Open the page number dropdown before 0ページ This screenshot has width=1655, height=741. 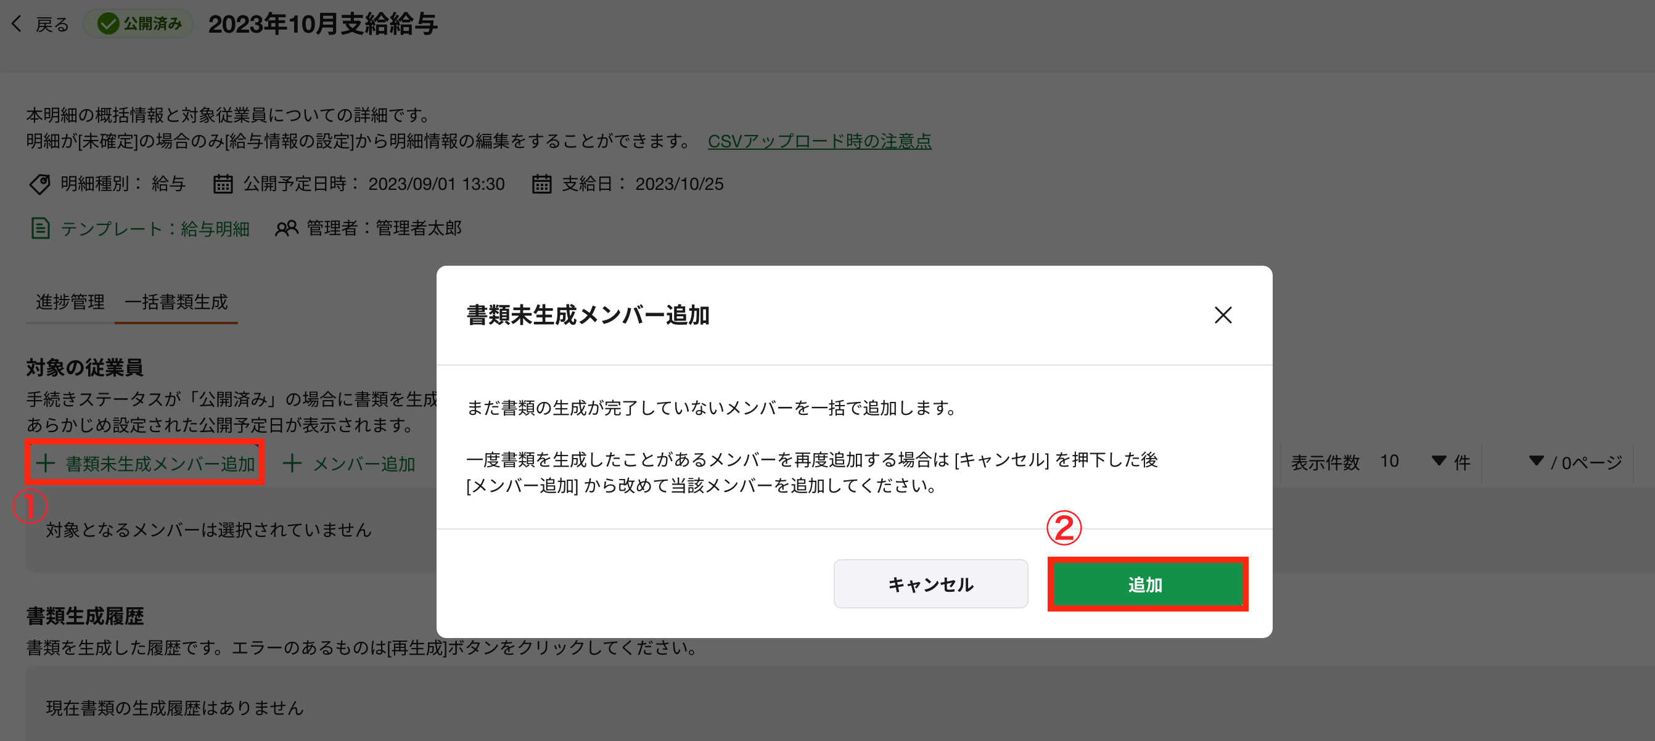(x=1535, y=461)
